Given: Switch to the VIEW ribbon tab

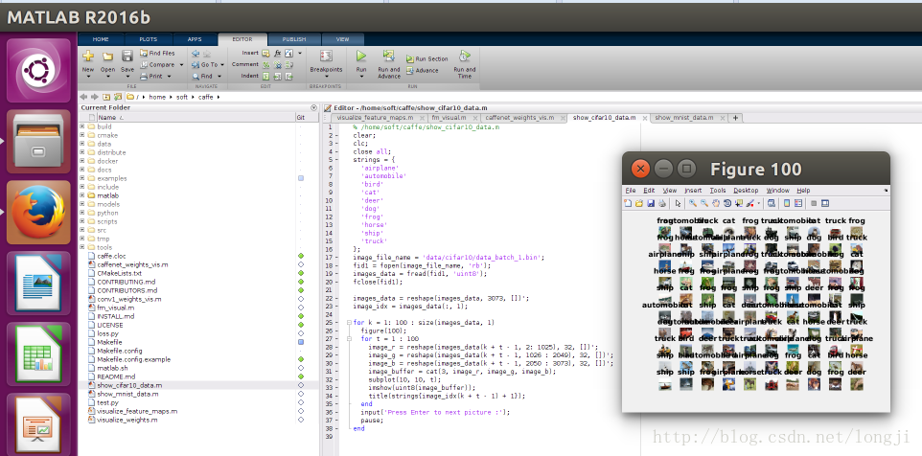Looking at the screenshot, I should click(x=342, y=39).
